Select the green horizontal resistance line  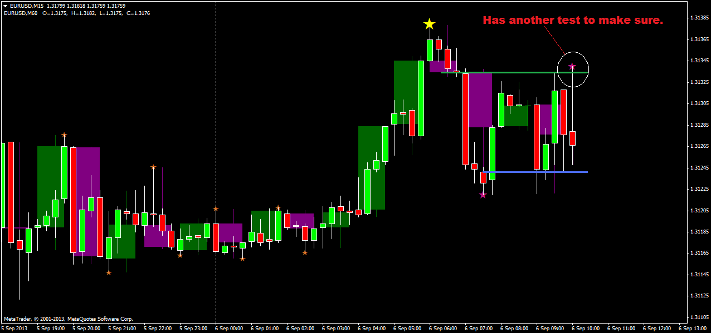click(x=514, y=72)
